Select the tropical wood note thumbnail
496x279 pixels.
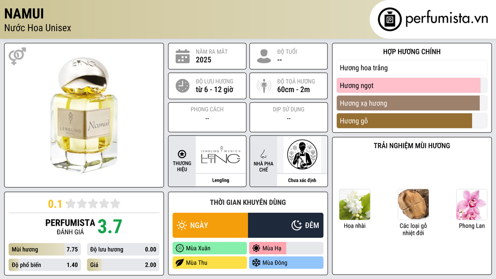click(413, 204)
